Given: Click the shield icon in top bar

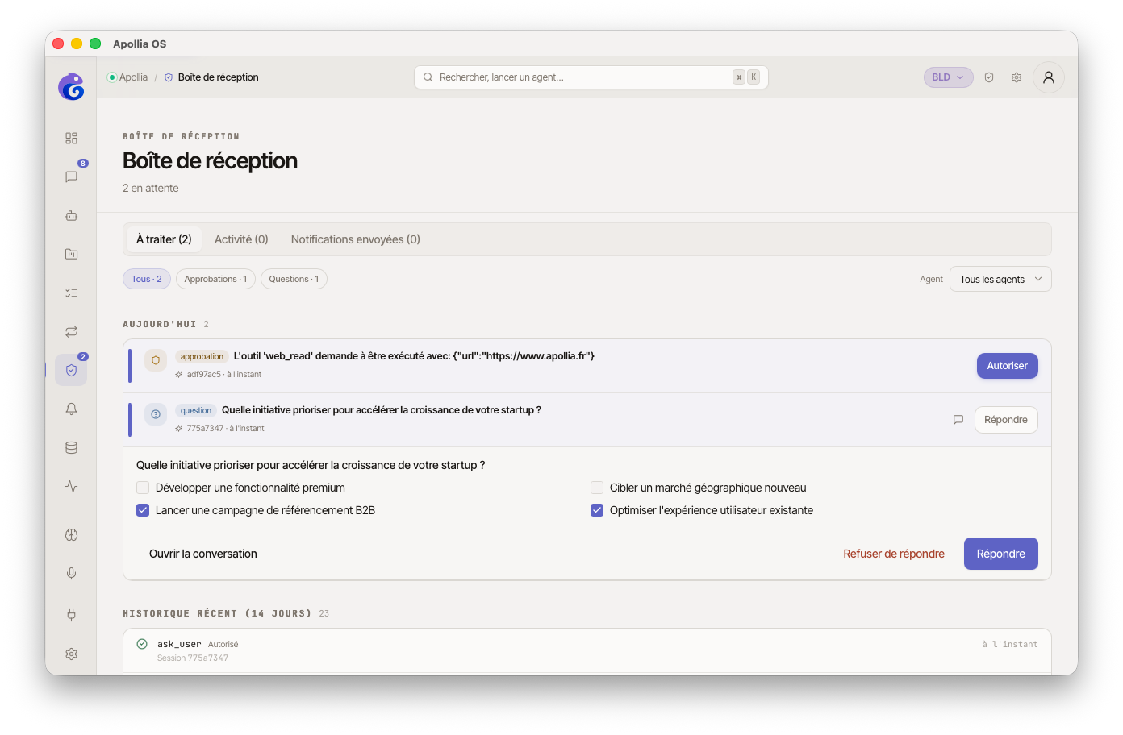Looking at the screenshot, I should click(989, 77).
